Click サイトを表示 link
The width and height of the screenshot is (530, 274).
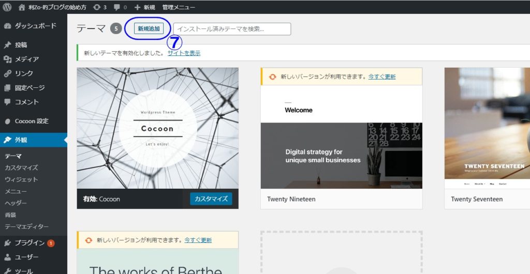[184, 53]
